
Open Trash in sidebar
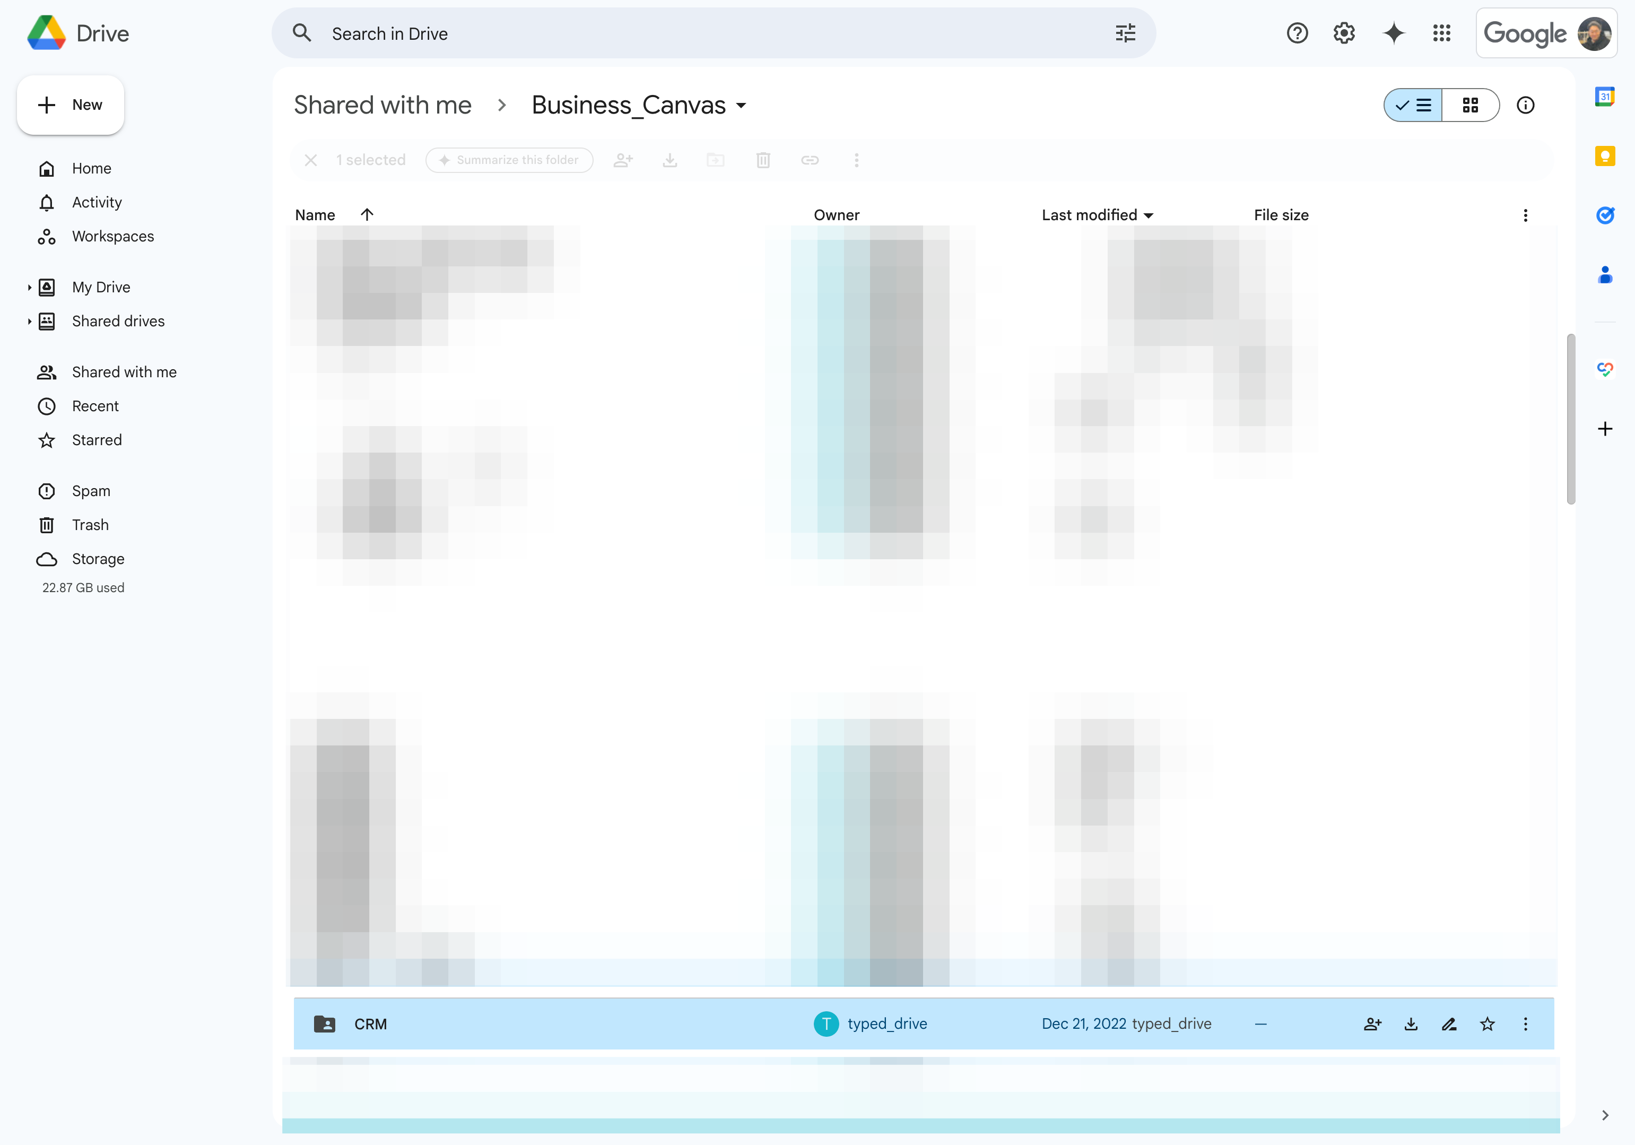(x=90, y=525)
